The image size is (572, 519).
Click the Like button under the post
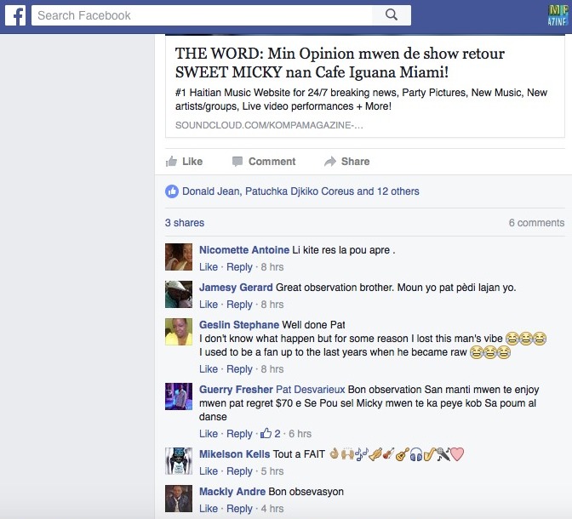pos(184,161)
